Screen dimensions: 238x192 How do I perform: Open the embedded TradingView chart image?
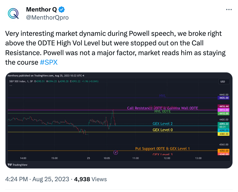[119, 120]
